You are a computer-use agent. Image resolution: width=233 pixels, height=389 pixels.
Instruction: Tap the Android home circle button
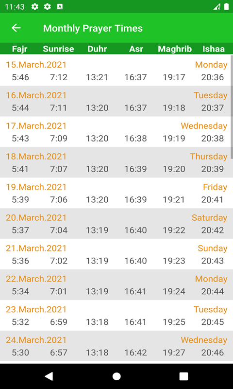click(x=116, y=376)
